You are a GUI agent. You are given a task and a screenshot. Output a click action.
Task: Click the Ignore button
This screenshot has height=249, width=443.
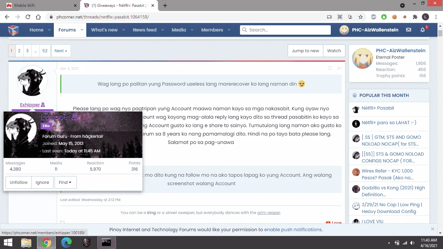pyautogui.click(x=42, y=183)
